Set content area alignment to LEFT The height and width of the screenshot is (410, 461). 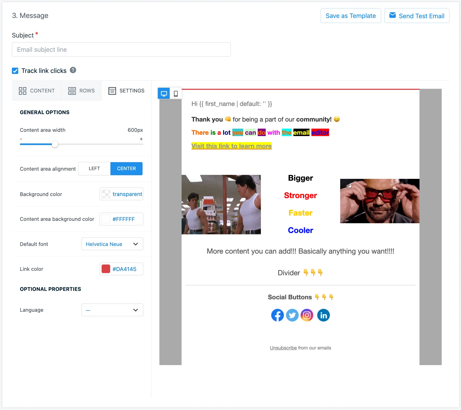click(94, 169)
